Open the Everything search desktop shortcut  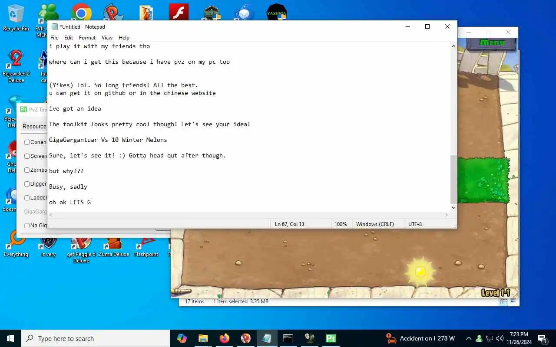click(x=16, y=244)
